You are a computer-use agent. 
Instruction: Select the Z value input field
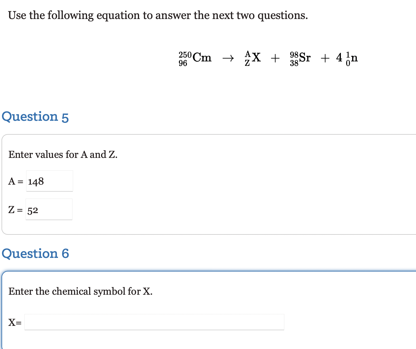click(x=49, y=209)
